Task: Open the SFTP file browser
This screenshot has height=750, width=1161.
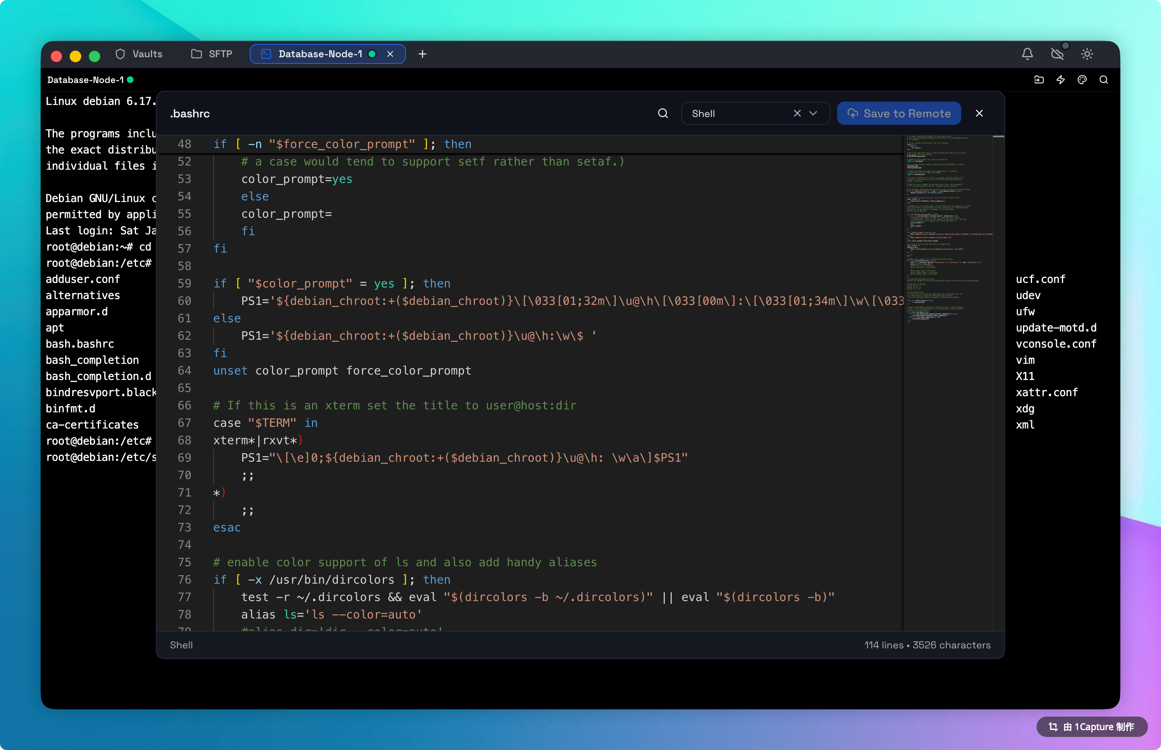Action: tap(212, 54)
